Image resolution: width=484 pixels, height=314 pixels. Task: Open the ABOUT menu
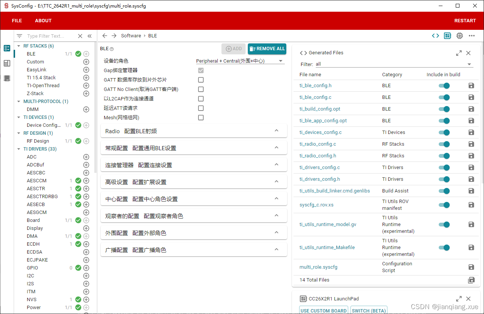(x=43, y=21)
